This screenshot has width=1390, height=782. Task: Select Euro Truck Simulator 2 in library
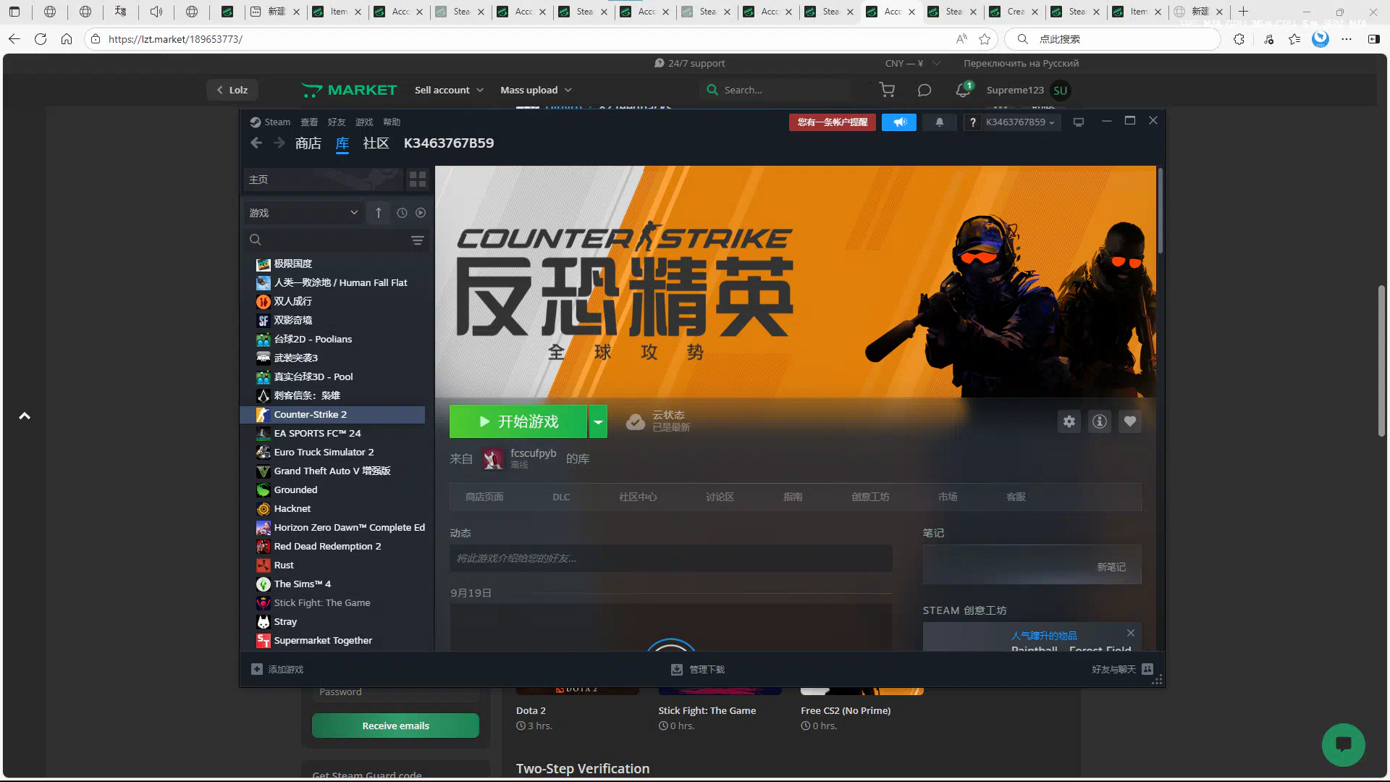pyautogui.click(x=333, y=453)
